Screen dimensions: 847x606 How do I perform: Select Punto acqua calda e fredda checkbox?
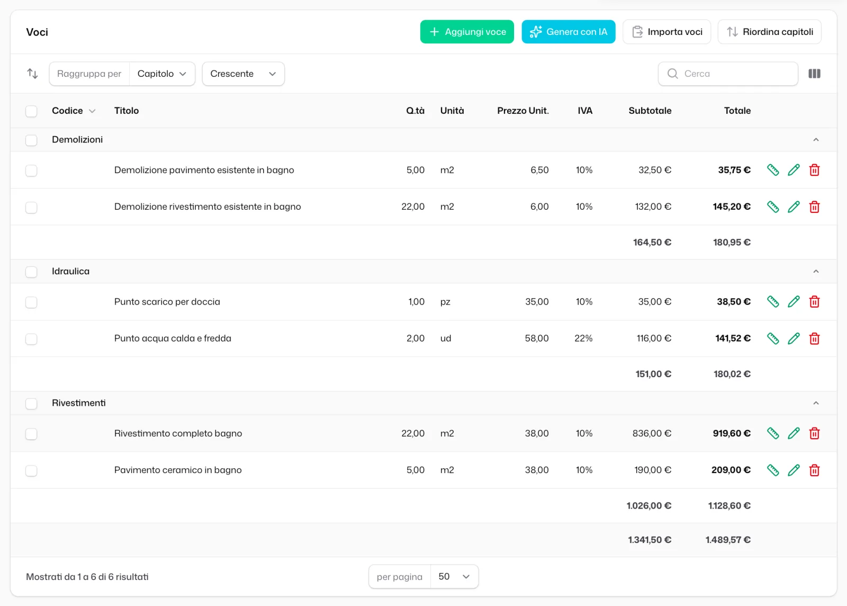(x=31, y=339)
